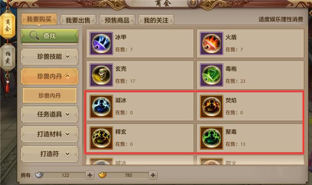This screenshot has height=185, width=312.
Task: Add silver with the plus button
Action: 90,175
